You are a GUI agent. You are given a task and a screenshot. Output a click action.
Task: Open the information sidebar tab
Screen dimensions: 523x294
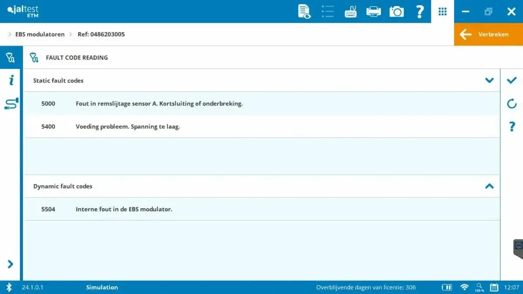pyautogui.click(x=11, y=80)
